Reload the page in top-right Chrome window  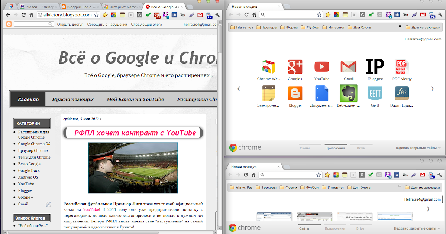coord(246,15)
